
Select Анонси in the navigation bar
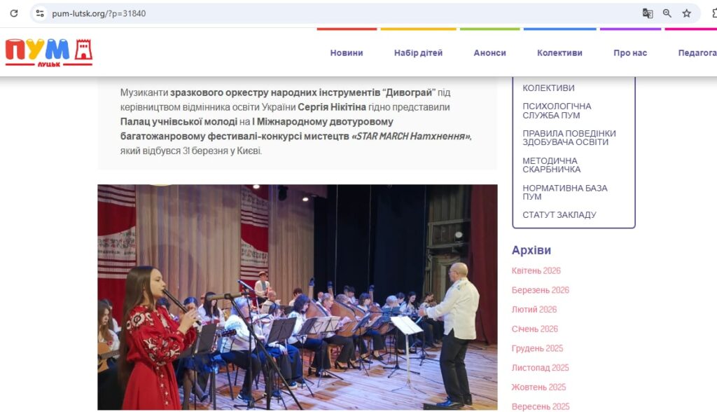pos(489,53)
